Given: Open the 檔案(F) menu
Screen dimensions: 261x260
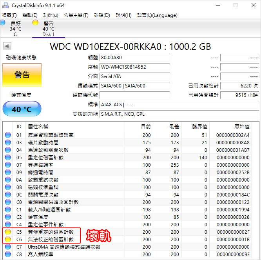Looking at the screenshot, I should [9, 15].
